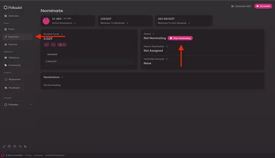Screen dimensions: 275x158
Task: Open the Accounts button
Action: click(x=263, y=6)
